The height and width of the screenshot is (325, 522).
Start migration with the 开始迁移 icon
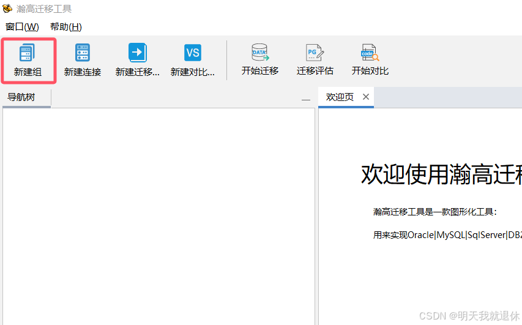[260, 52]
